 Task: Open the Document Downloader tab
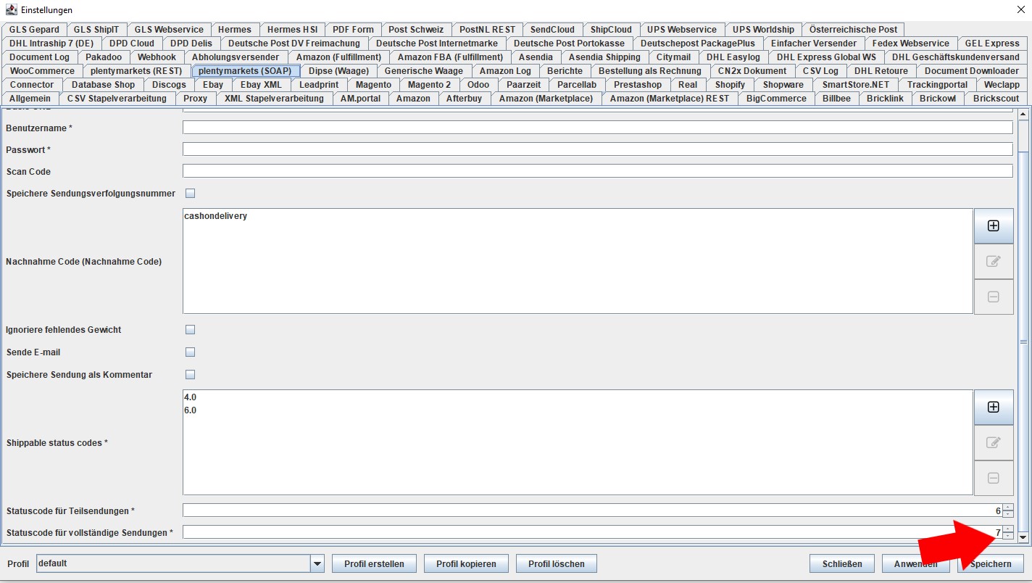click(972, 71)
